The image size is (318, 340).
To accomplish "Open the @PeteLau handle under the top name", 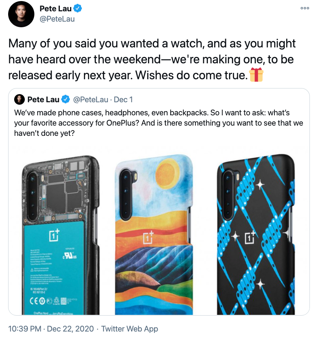I will [x=57, y=19].
